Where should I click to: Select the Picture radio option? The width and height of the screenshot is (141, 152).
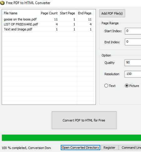pos(132,86)
